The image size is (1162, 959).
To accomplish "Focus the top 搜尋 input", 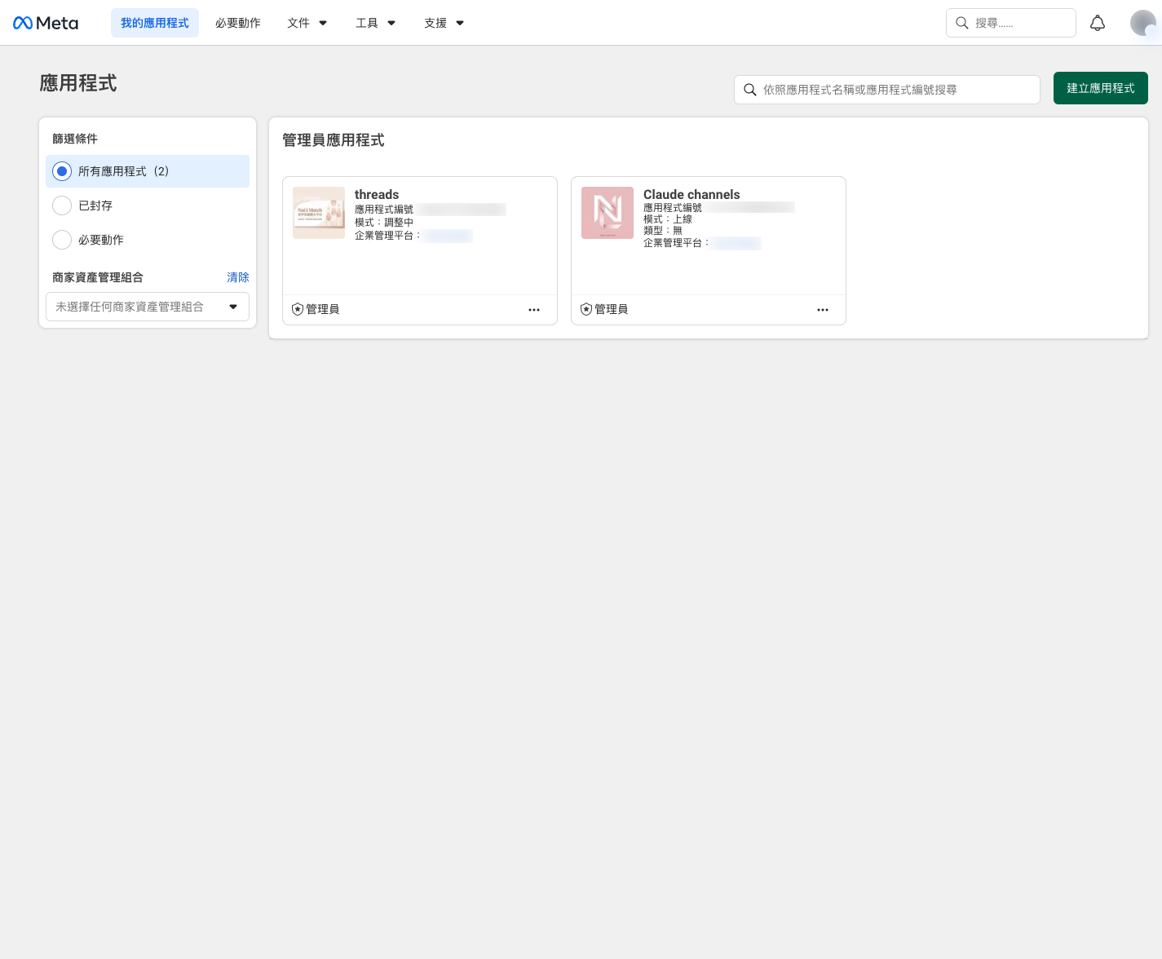I will 1011,23.
